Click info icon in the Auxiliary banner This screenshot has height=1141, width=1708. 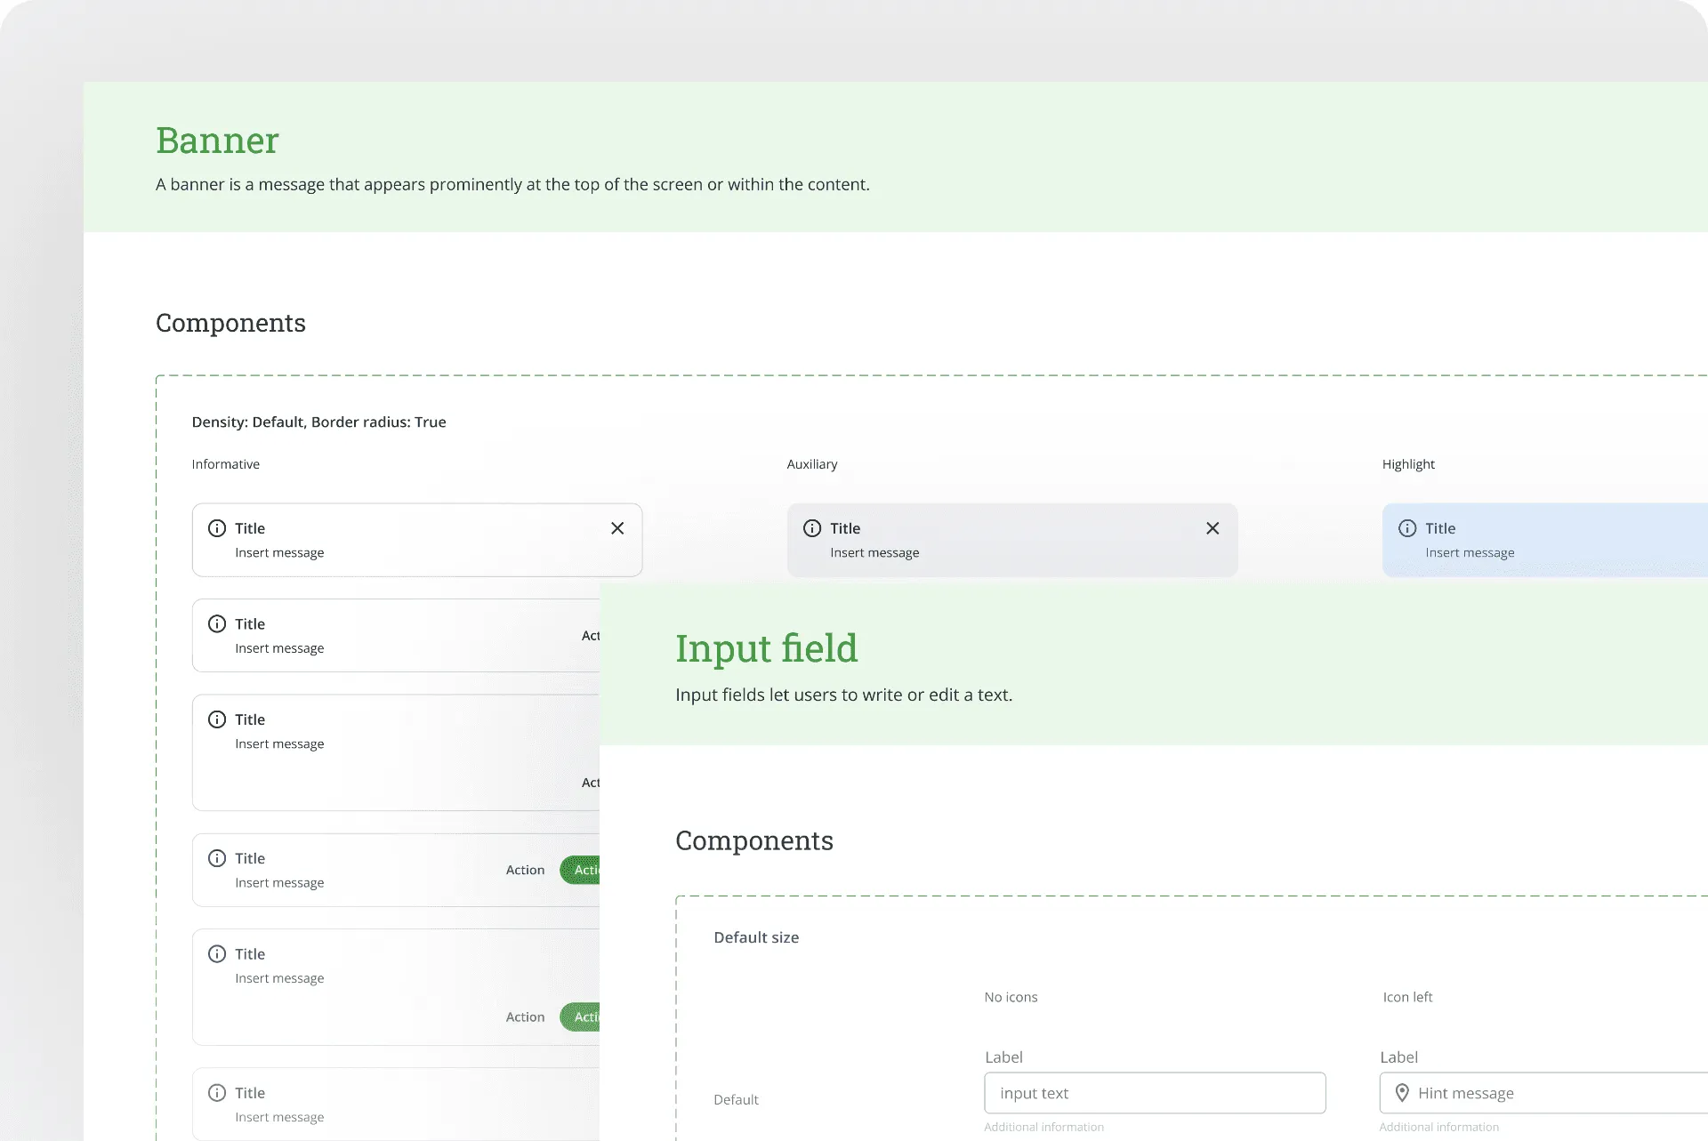click(812, 528)
